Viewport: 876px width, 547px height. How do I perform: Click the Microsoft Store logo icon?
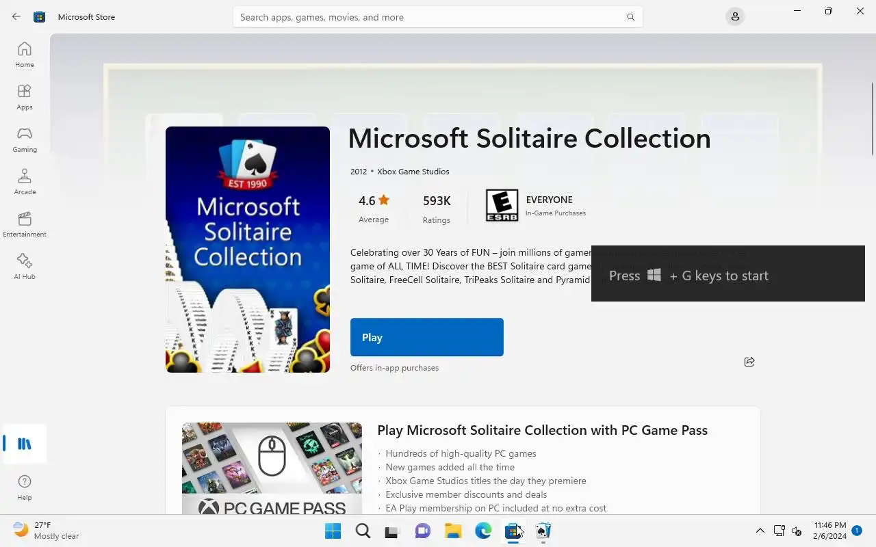click(40, 16)
